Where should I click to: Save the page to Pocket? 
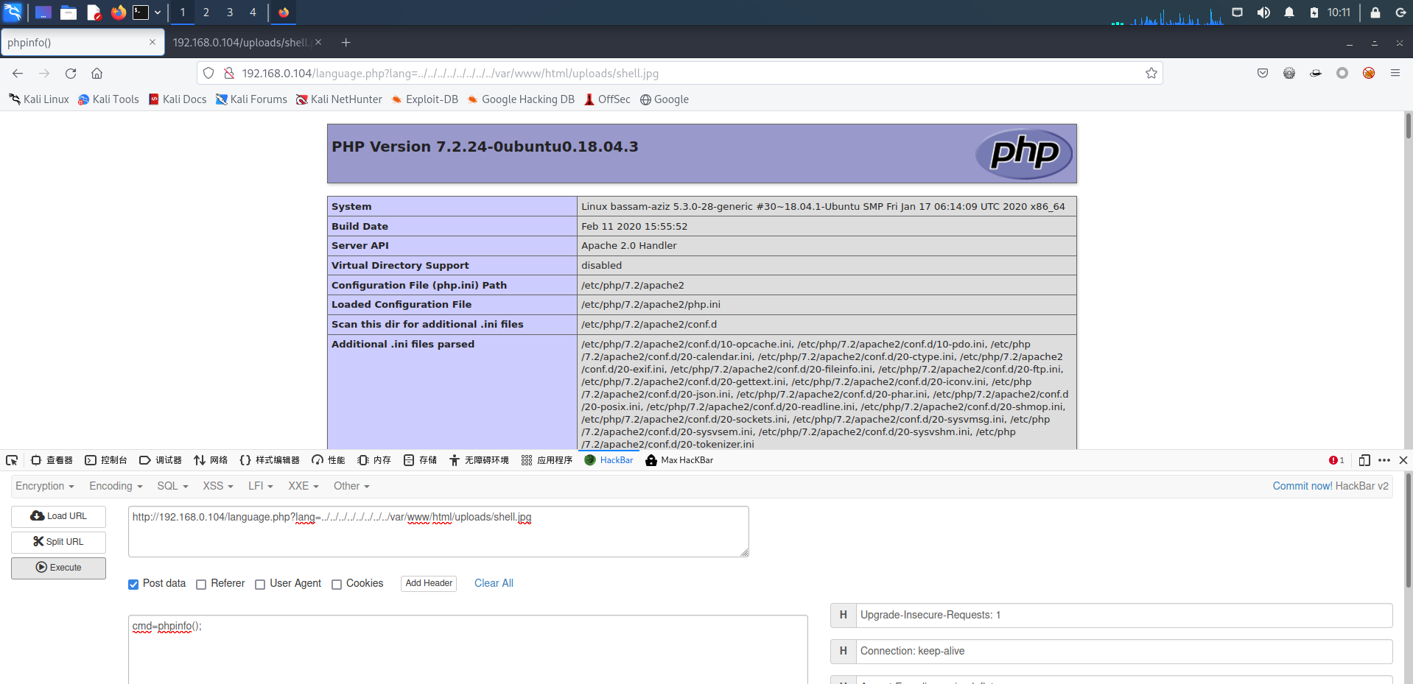tap(1263, 73)
